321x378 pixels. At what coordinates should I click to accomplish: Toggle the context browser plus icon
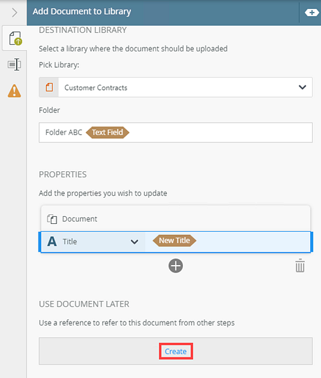click(x=312, y=13)
